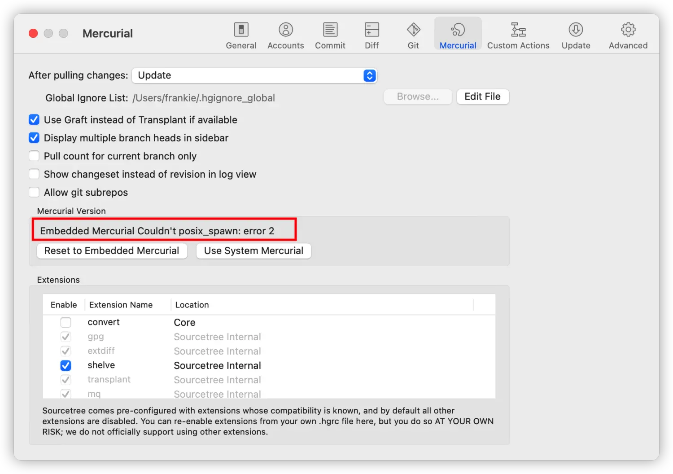Close the Mercurial preferences window
The image size is (673, 474).
click(33, 33)
